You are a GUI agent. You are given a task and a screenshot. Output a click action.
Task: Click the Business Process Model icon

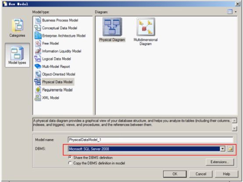pos(38,20)
